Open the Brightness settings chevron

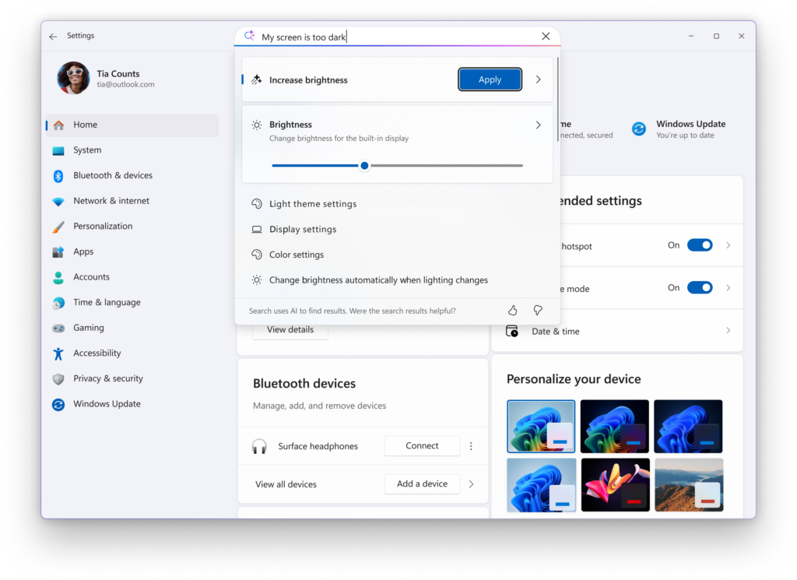tap(538, 125)
